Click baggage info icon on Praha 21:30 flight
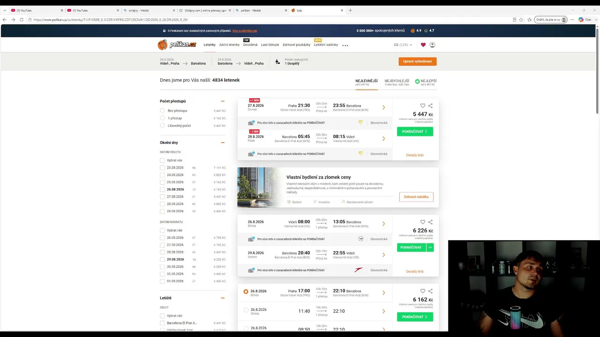The image size is (600, 337). click(x=251, y=123)
